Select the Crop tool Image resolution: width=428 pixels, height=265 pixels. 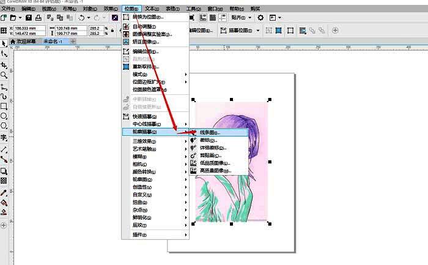pos(4,64)
